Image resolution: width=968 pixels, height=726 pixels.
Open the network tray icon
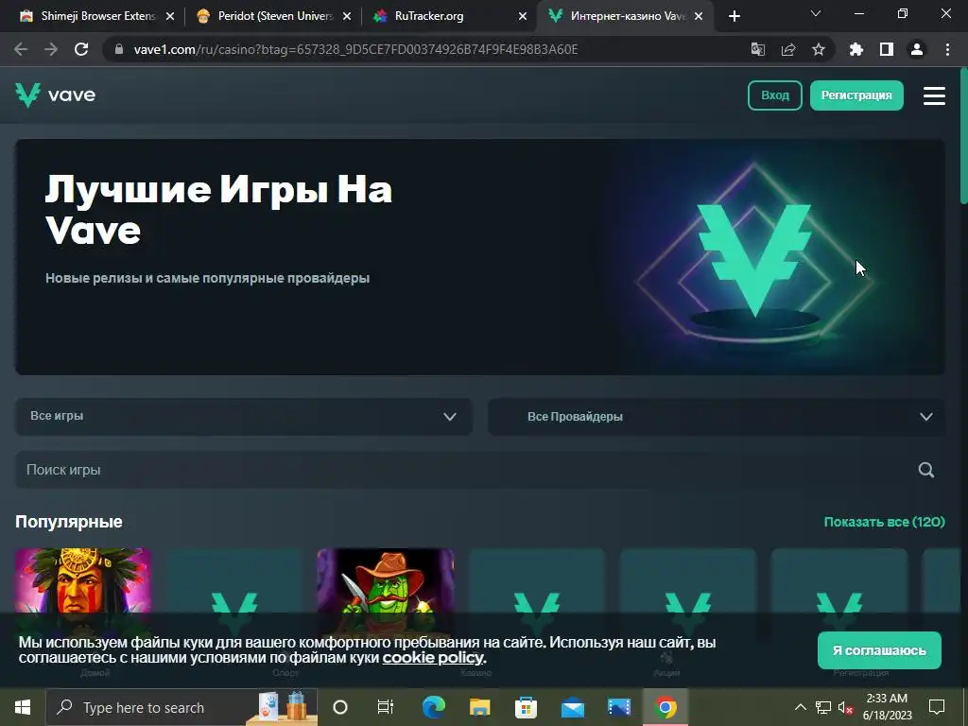pyautogui.click(x=823, y=707)
